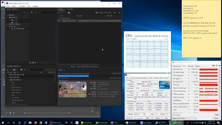Open the GPU Core Clock sensor dropdown

point(189,69)
